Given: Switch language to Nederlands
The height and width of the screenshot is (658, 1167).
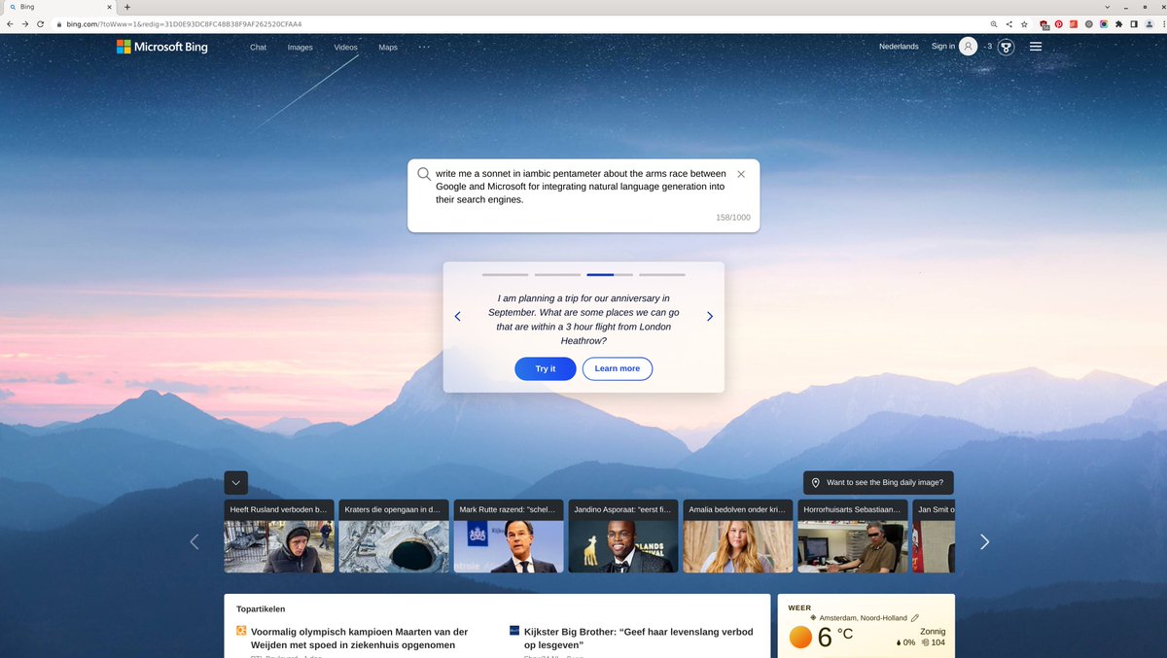Looking at the screenshot, I should [899, 47].
